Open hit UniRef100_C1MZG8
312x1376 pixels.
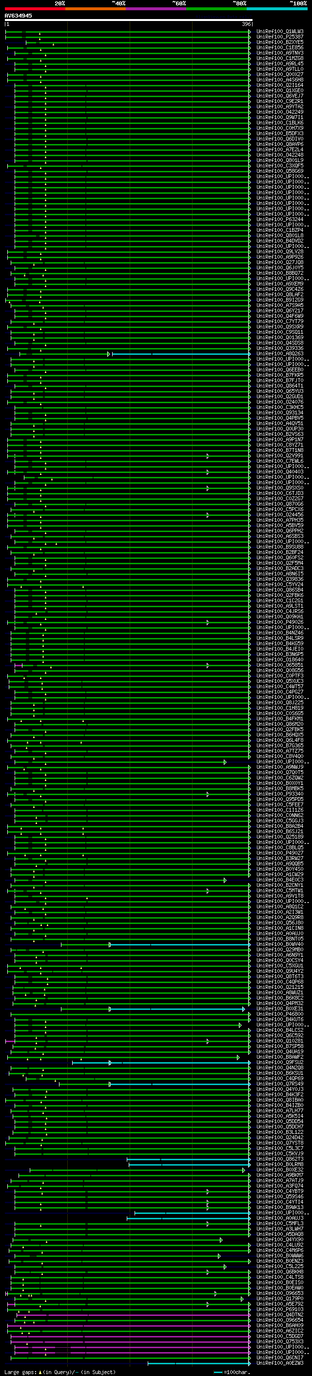point(280,58)
